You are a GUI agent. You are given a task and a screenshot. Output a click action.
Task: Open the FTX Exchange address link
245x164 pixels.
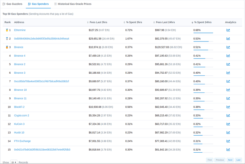click(x=22, y=141)
